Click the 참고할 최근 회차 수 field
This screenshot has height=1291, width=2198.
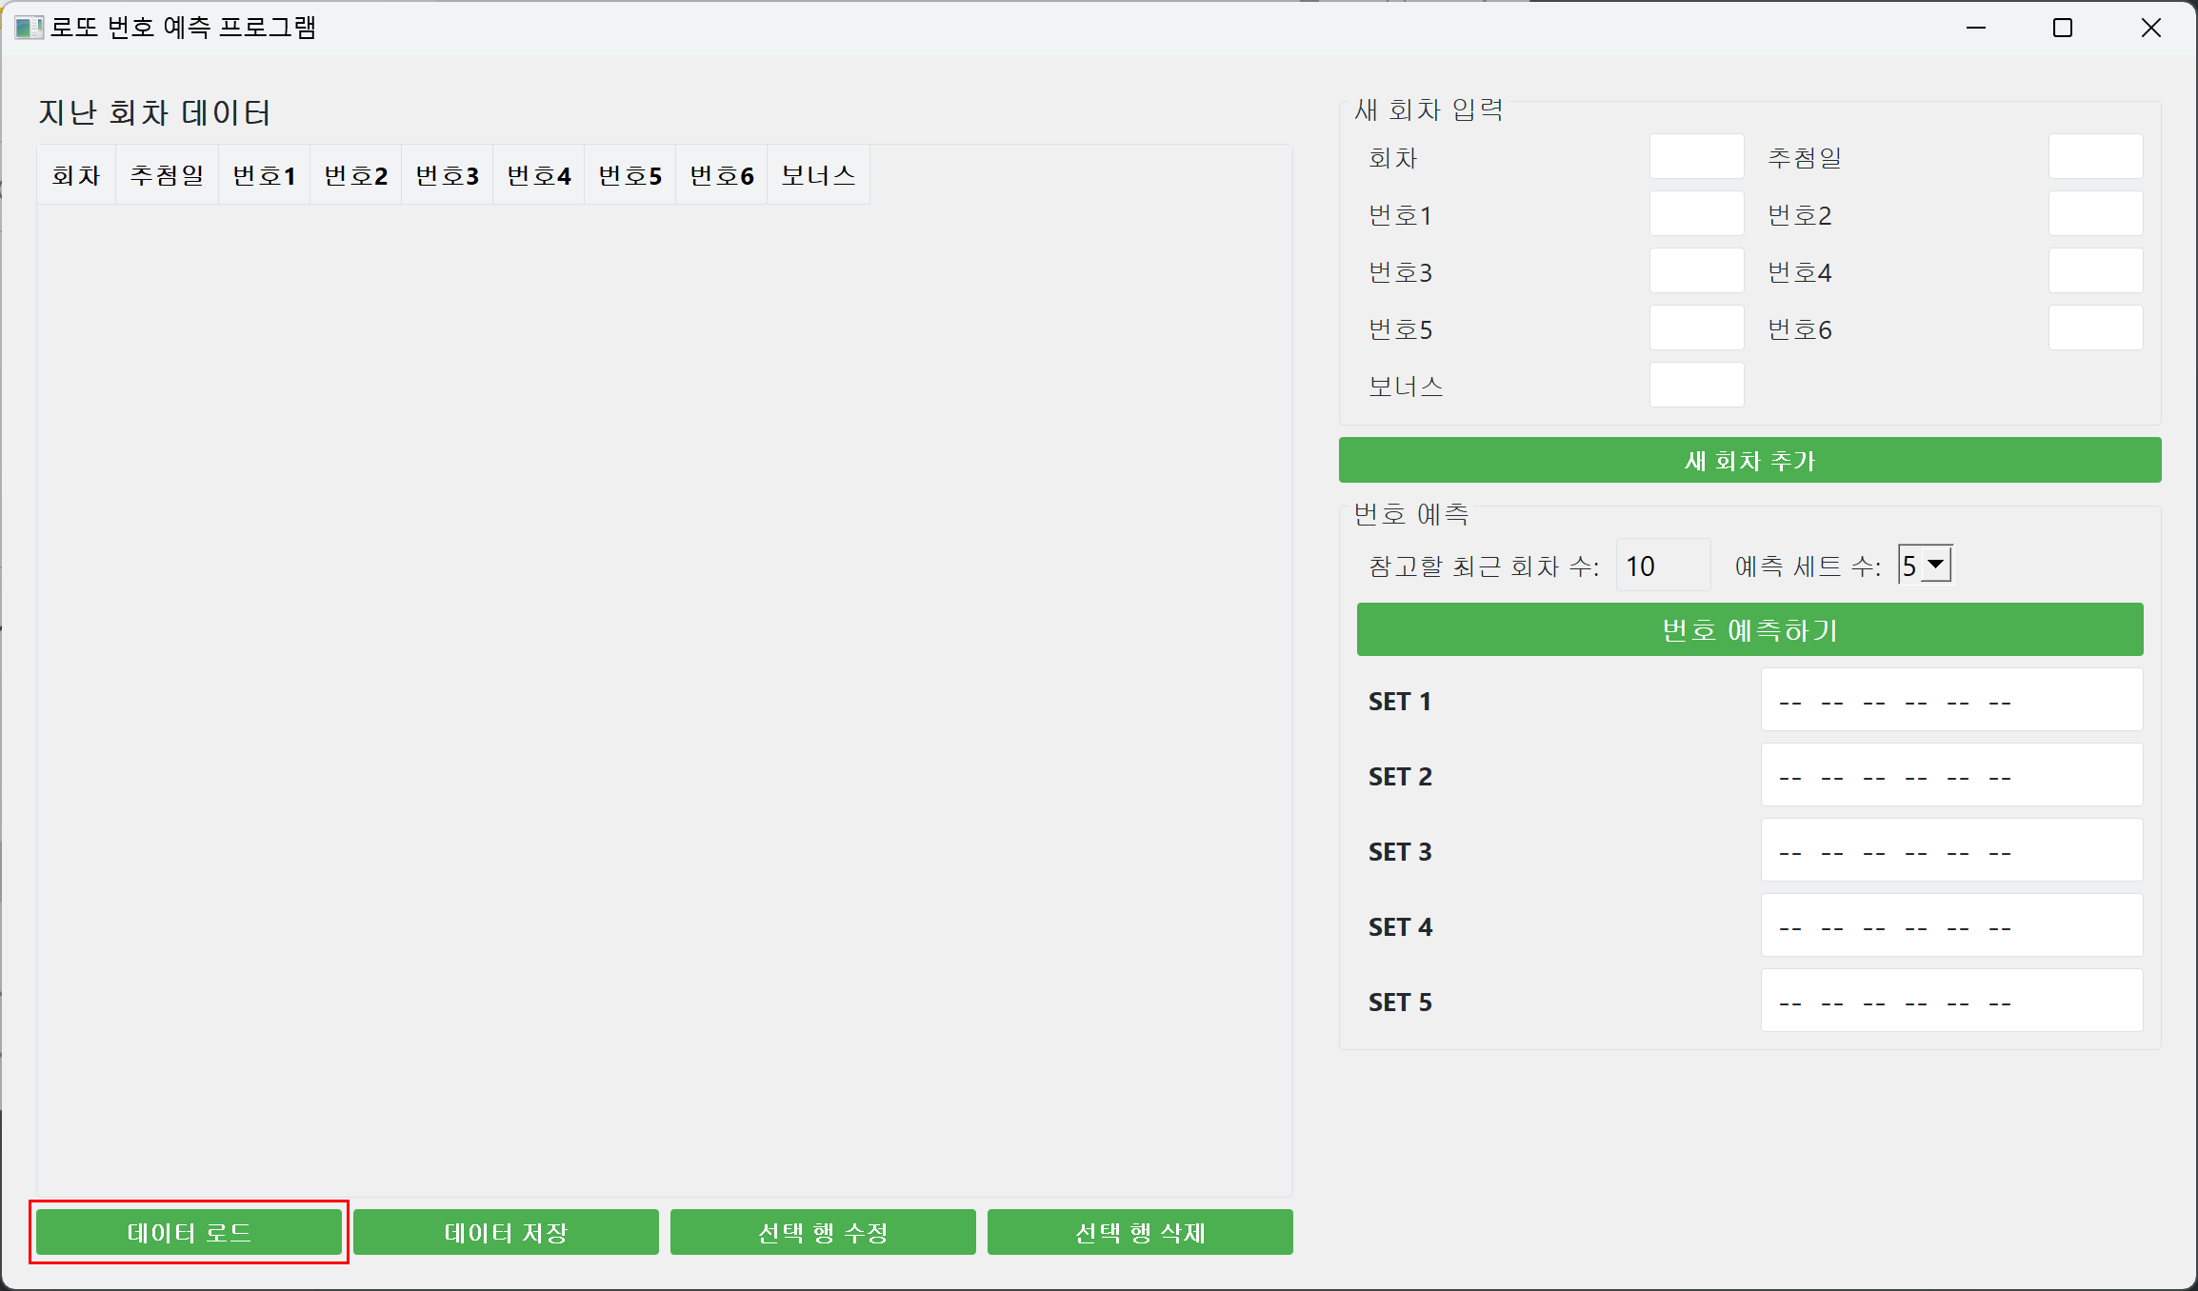1662,566
